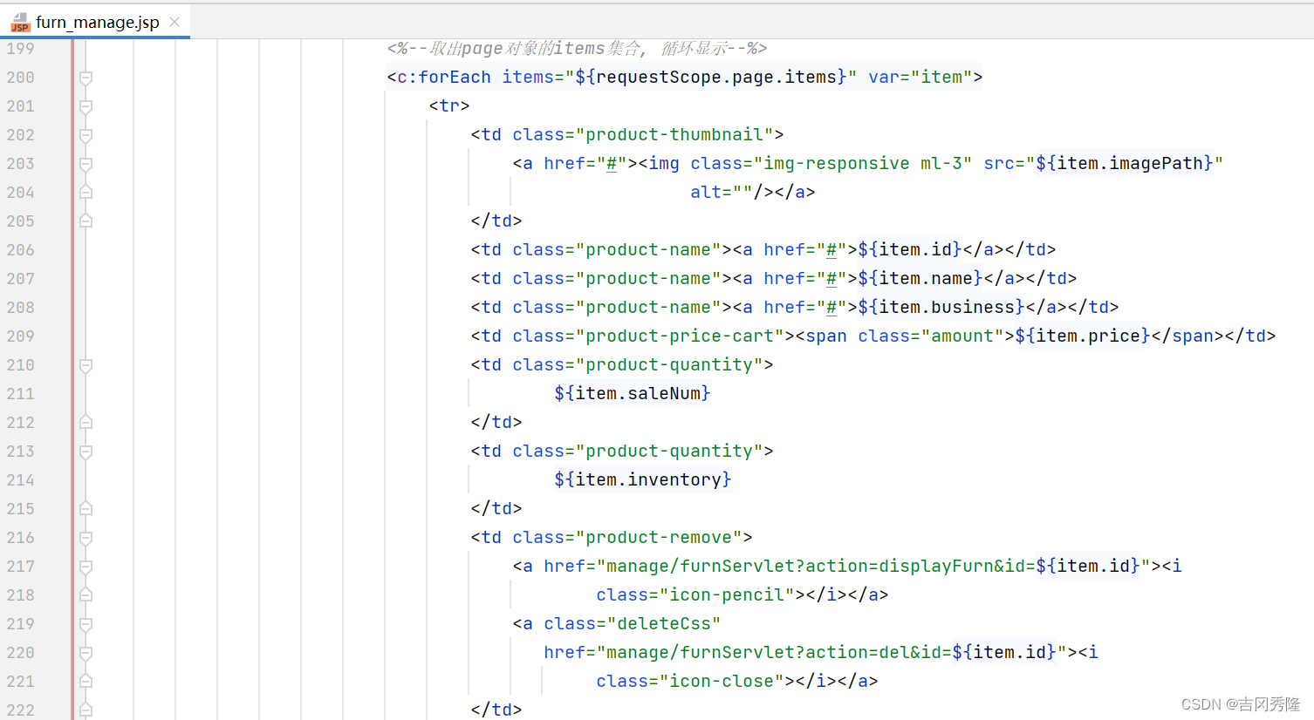
Task: Click the JSP comment on line 199
Action: pos(577,49)
